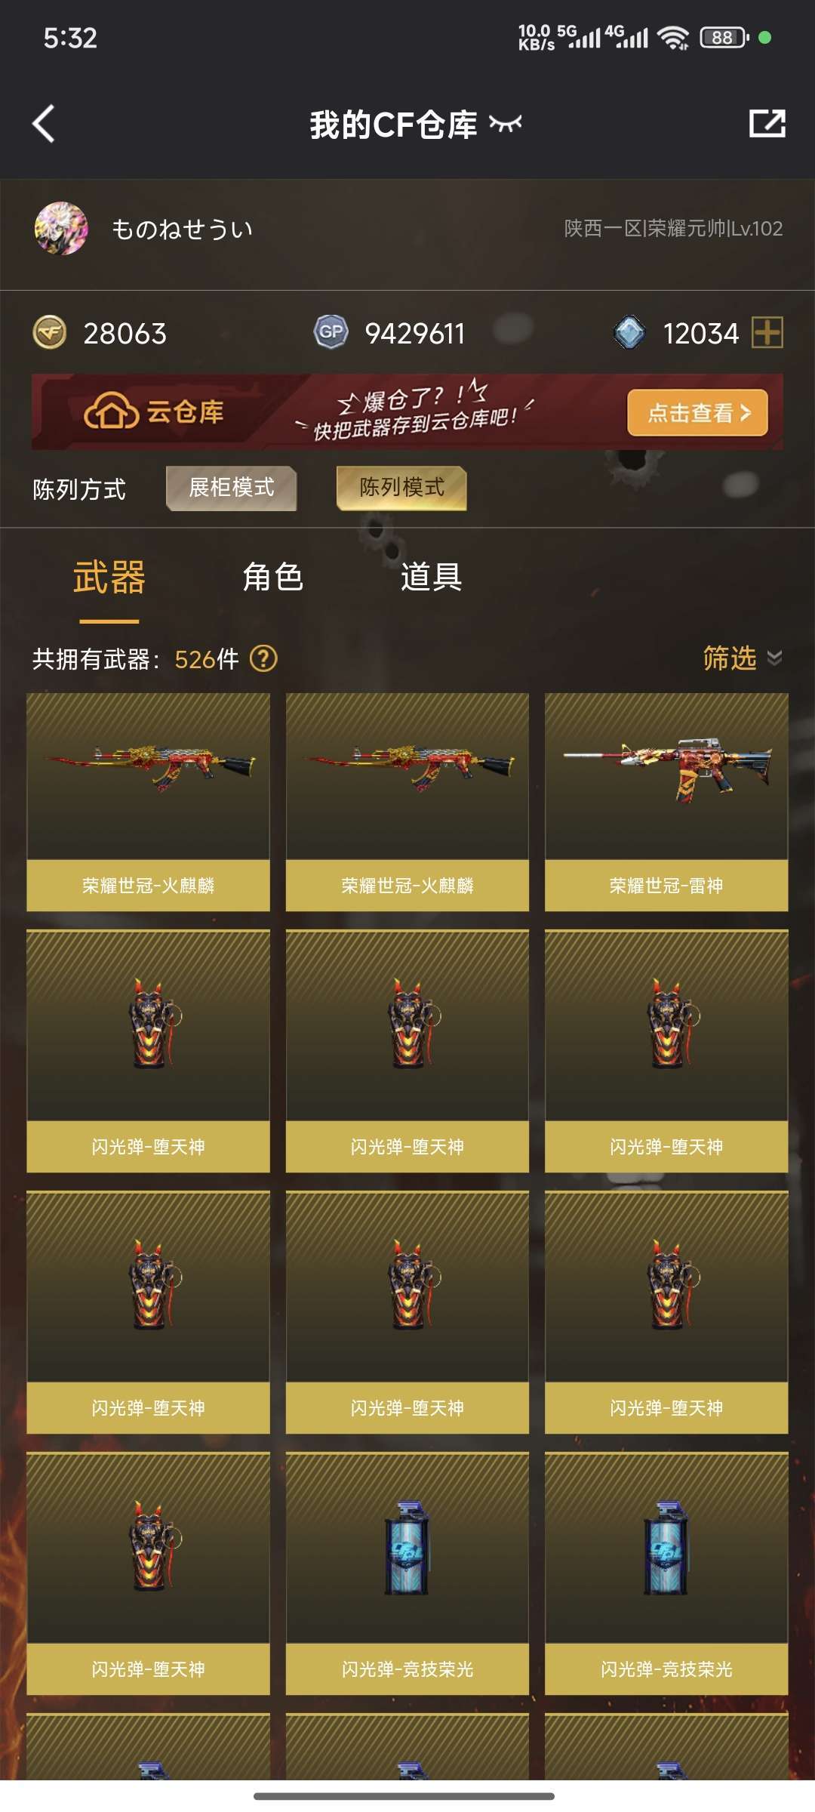Tap the diamond currency icon
The width and height of the screenshot is (815, 1812).
tap(629, 332)
